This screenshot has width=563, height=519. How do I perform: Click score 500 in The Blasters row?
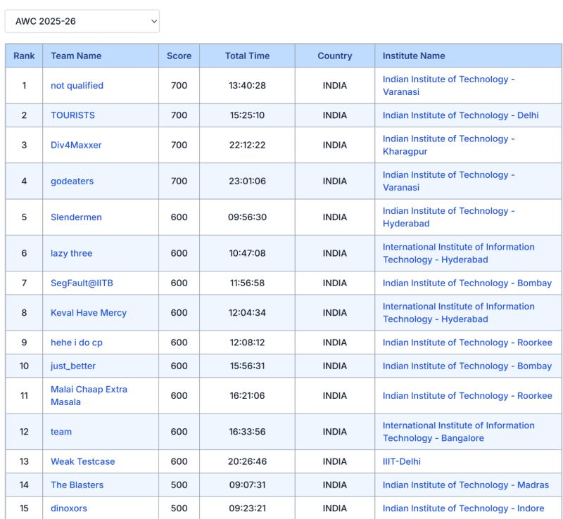tap(179, 485)
